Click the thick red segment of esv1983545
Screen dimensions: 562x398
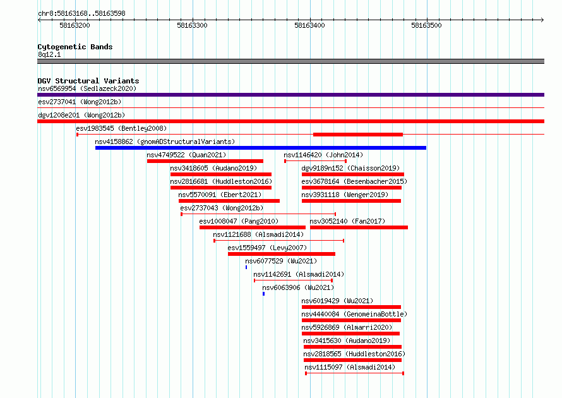(x=358, y=135)
